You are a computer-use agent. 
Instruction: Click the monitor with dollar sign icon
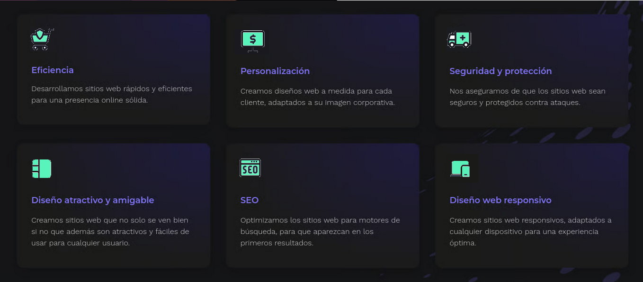click(x=252, y=40)
